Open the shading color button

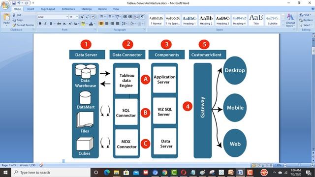(132, 24)
